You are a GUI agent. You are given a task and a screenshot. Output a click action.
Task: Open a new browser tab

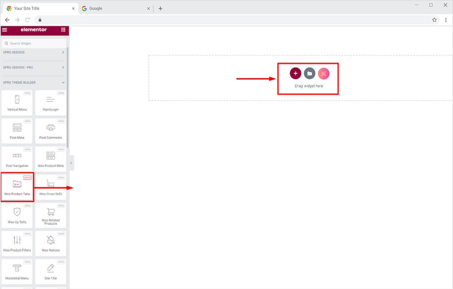pos(160,8)
